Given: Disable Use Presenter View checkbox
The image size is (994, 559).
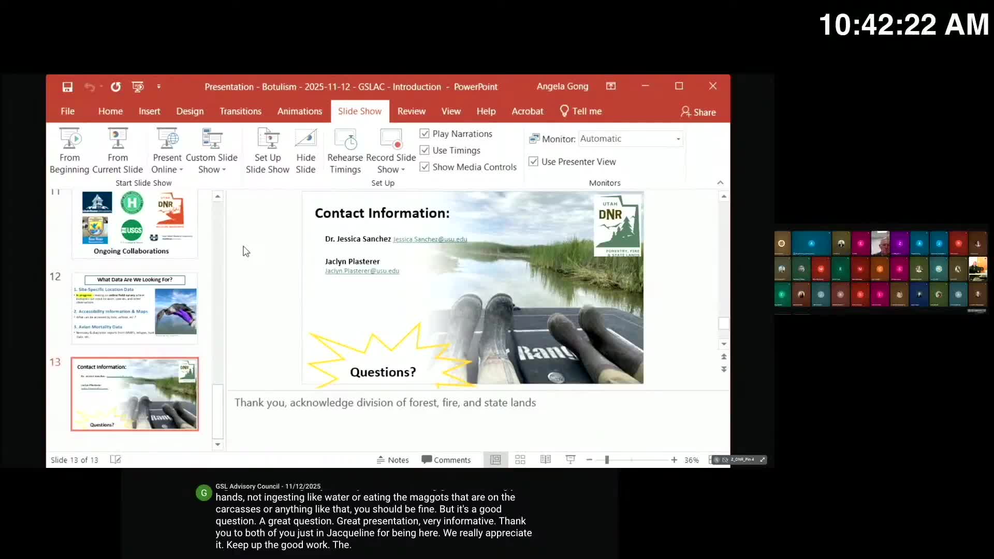Looking at the screenshot, I should click(x=533, y=161).
